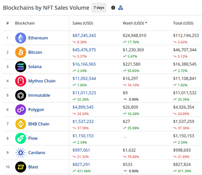Click the Ethereum logo icon
Image resolution: width=202 pixels, height=175 pixels.
pos(21,38)
